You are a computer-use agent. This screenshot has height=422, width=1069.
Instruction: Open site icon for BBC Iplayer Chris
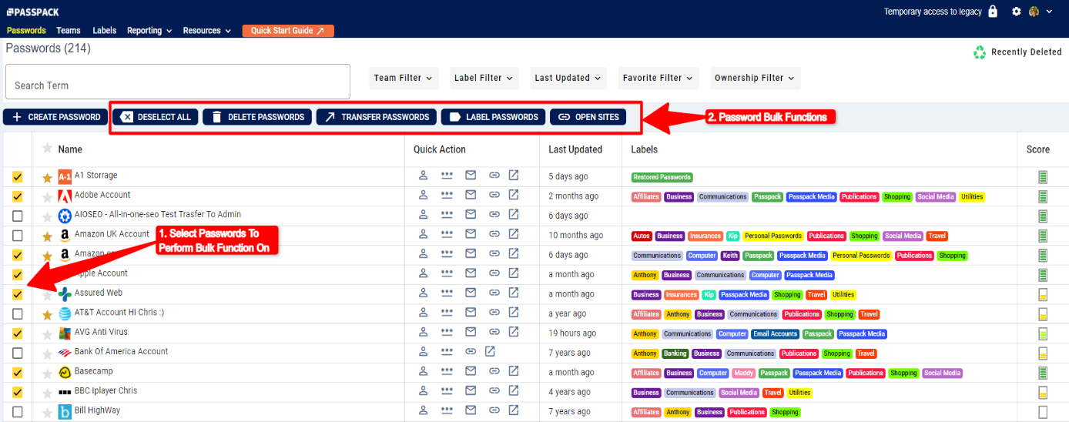click(x=514, y=391)
